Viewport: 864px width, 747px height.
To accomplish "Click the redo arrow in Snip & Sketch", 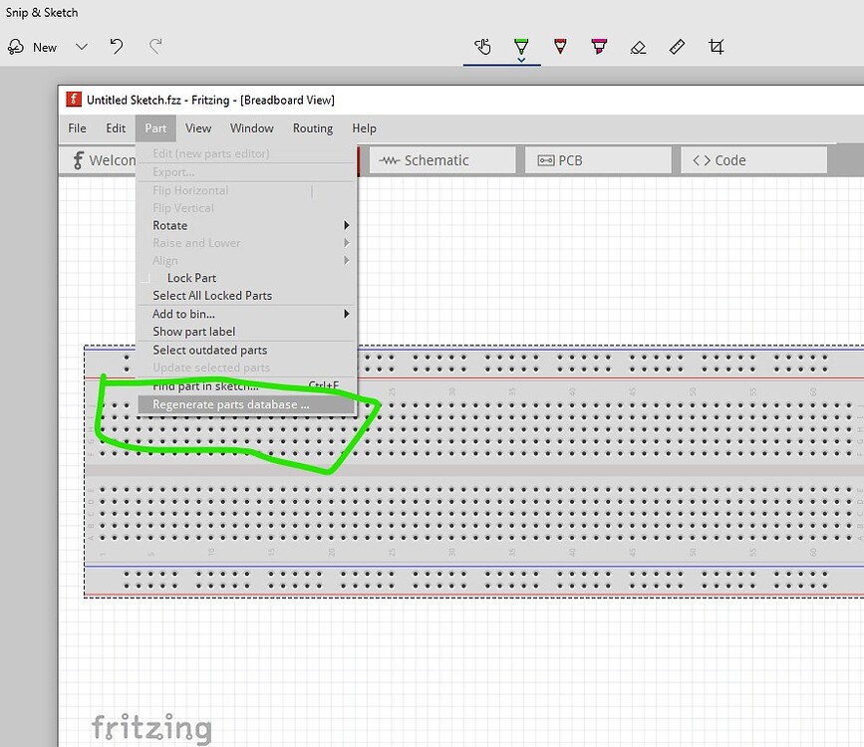I will (155, 47).
